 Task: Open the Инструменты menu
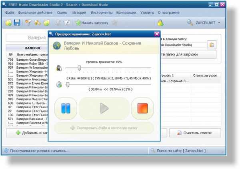(102, 12)
